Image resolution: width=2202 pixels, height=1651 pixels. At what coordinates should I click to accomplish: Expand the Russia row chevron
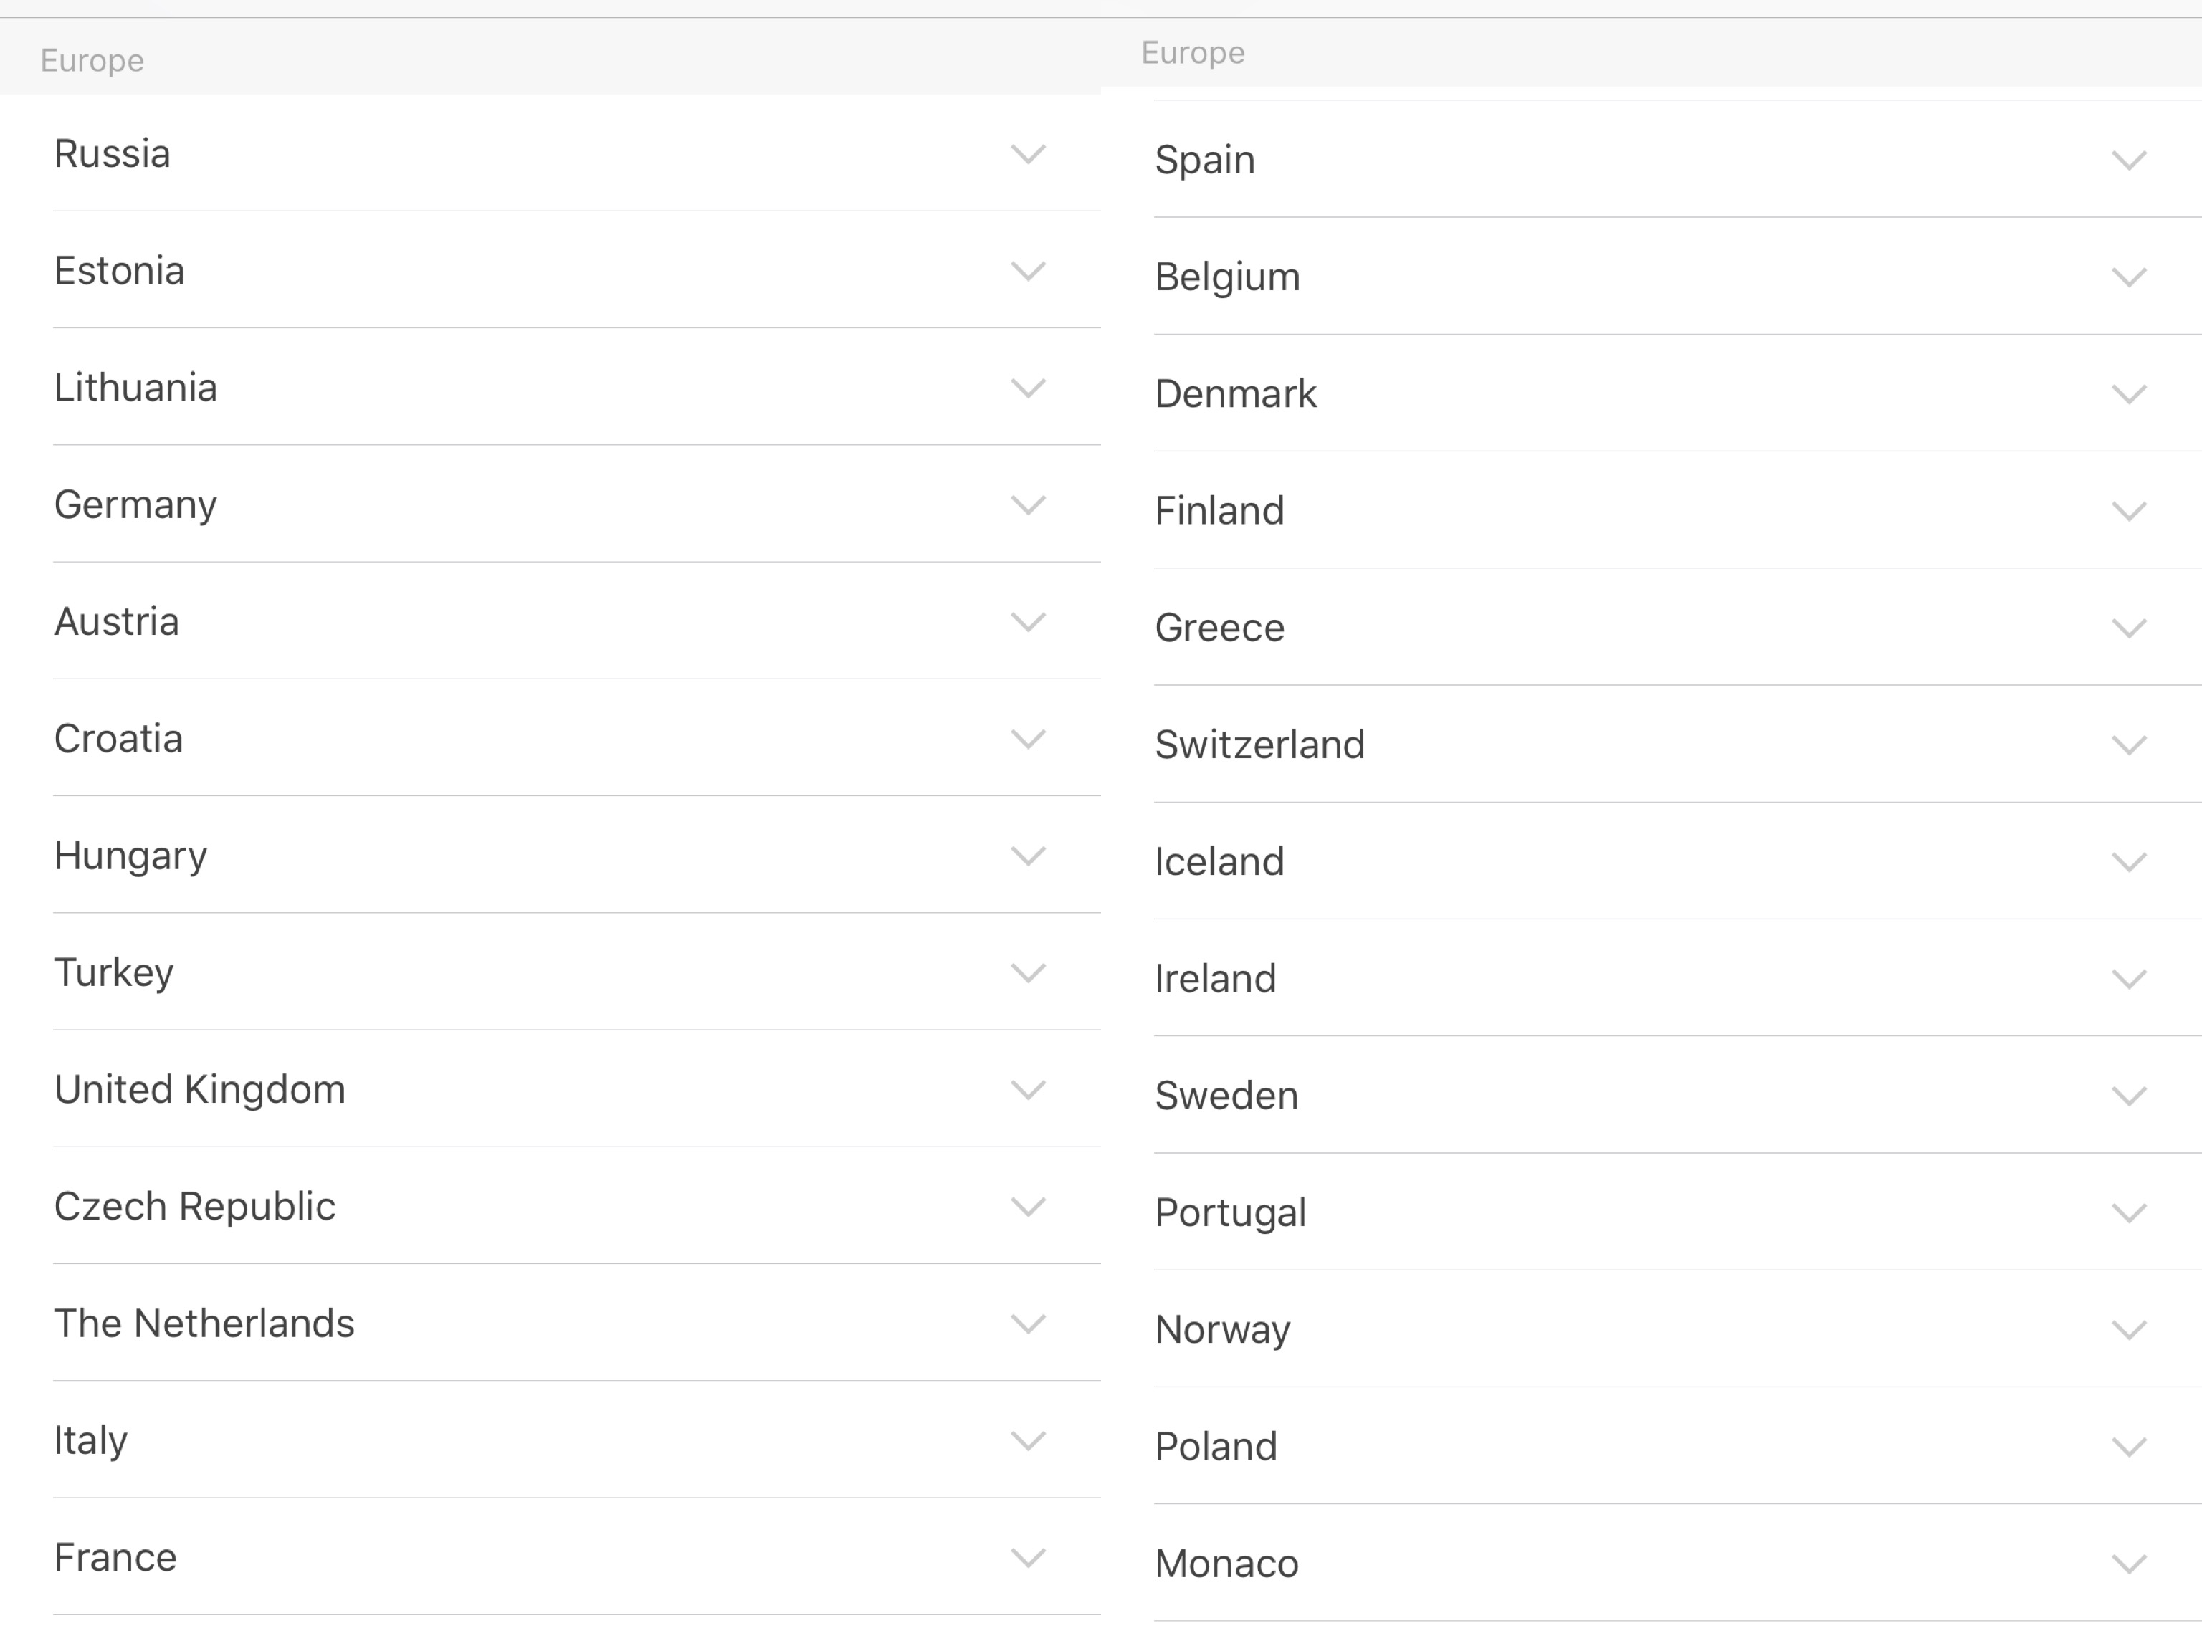(x=1027, y=154)
